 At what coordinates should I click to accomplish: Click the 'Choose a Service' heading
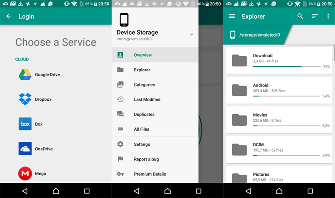click(56, 42)
